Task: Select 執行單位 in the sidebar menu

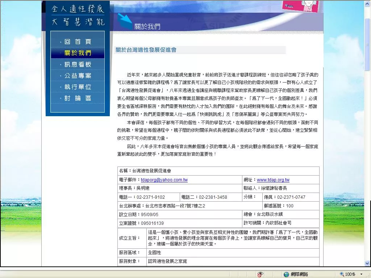Action: [x=78, y=87]
